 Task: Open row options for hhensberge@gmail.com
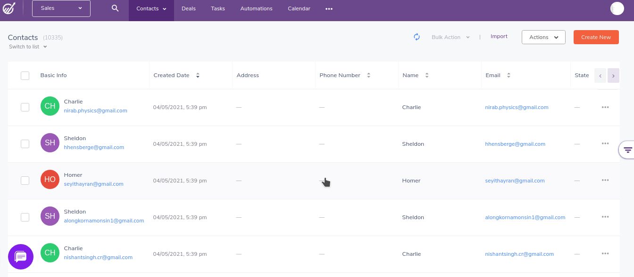coord(605,144)
